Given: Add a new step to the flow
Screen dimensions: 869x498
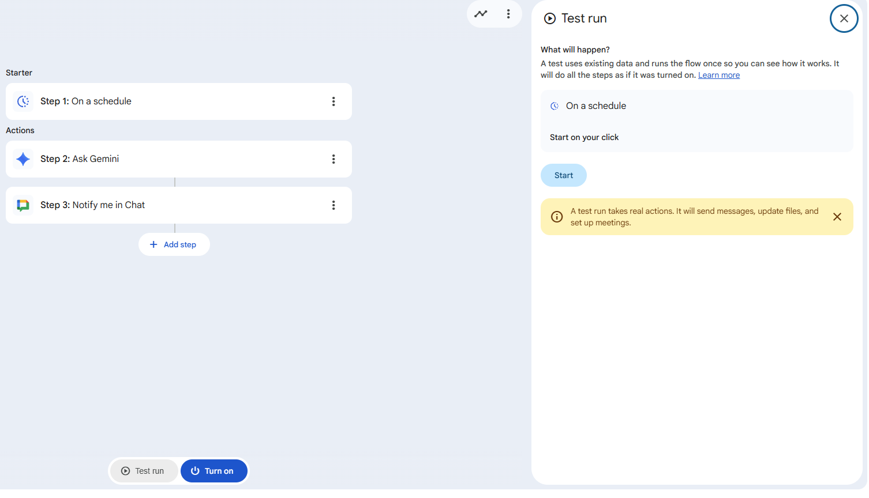Looking at the screenshot, I should click(174, 244).
